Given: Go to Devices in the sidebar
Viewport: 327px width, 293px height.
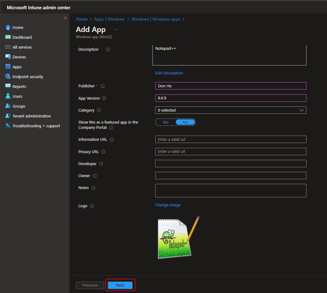Looking at the screenshot, I should click(x=19, y=57).
